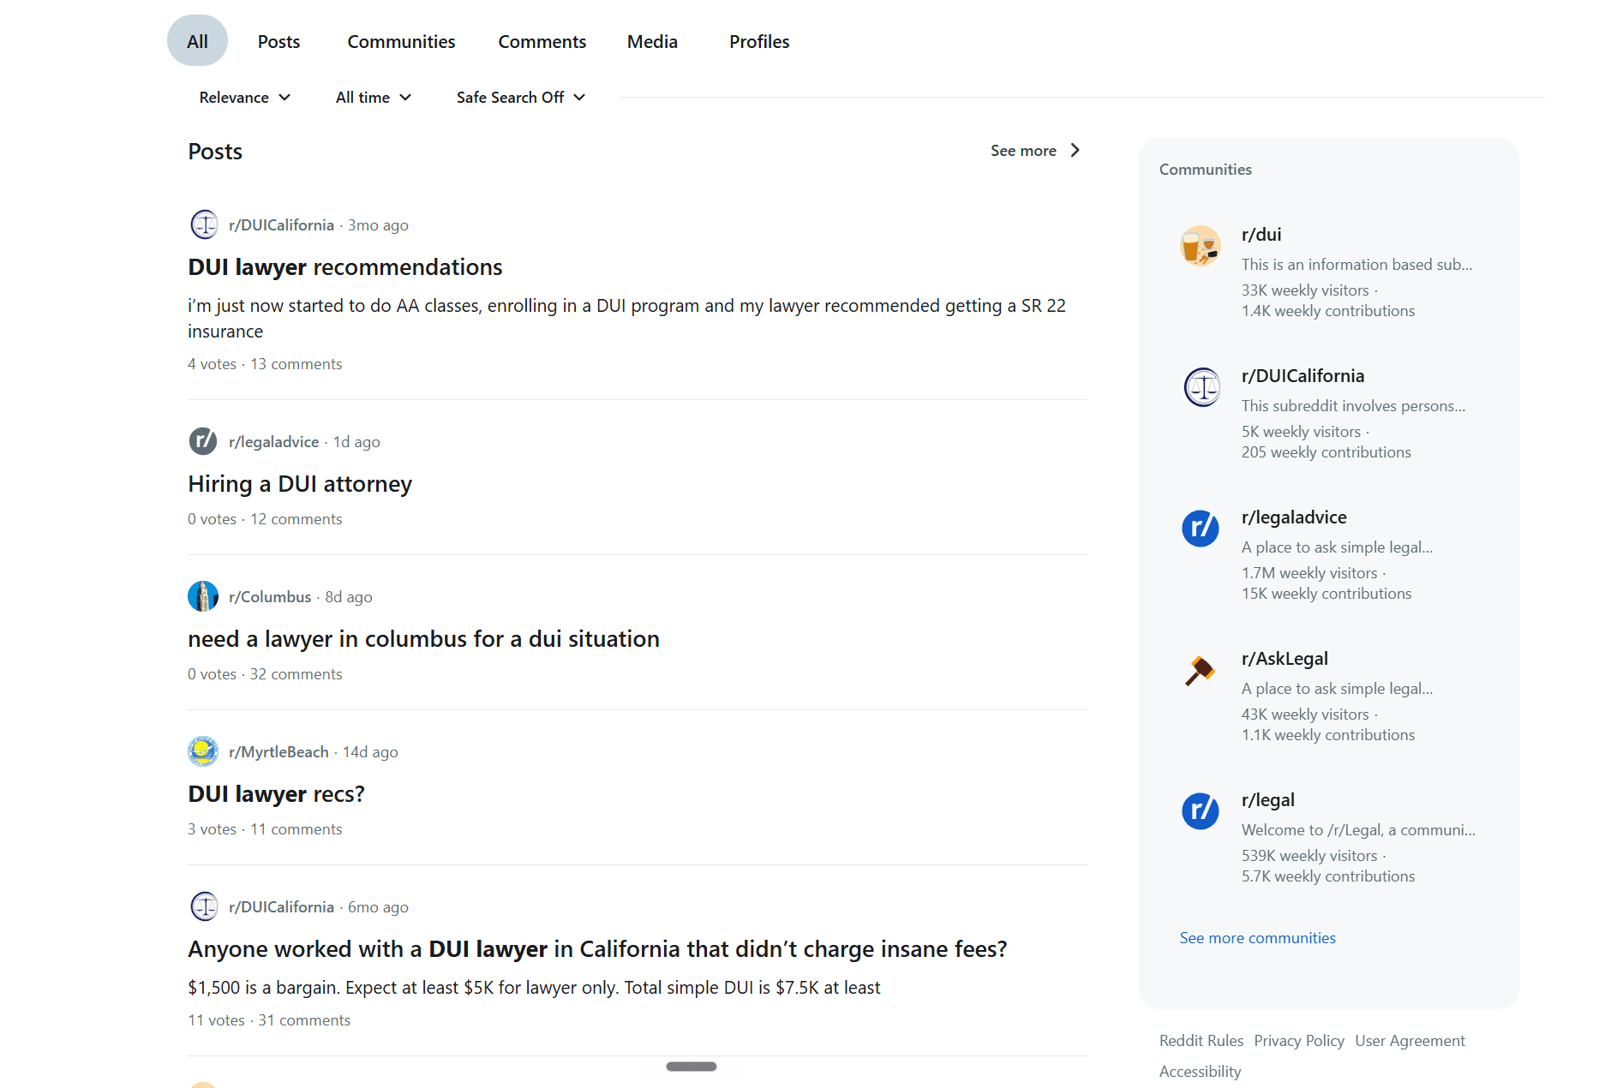Screen dimensions: 1605x1088
Task: Click snippet about AA classes and SR 22
Action: click(x=626, y=319)
